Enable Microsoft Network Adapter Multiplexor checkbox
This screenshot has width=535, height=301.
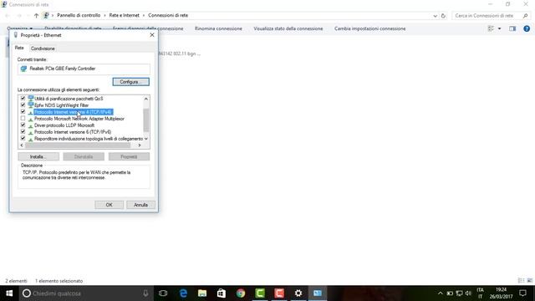[x=23, y=119]
